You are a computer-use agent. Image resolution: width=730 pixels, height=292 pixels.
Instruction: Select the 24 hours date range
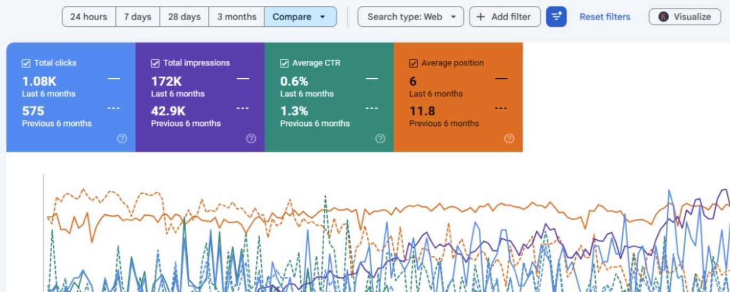tap(89, 17)
